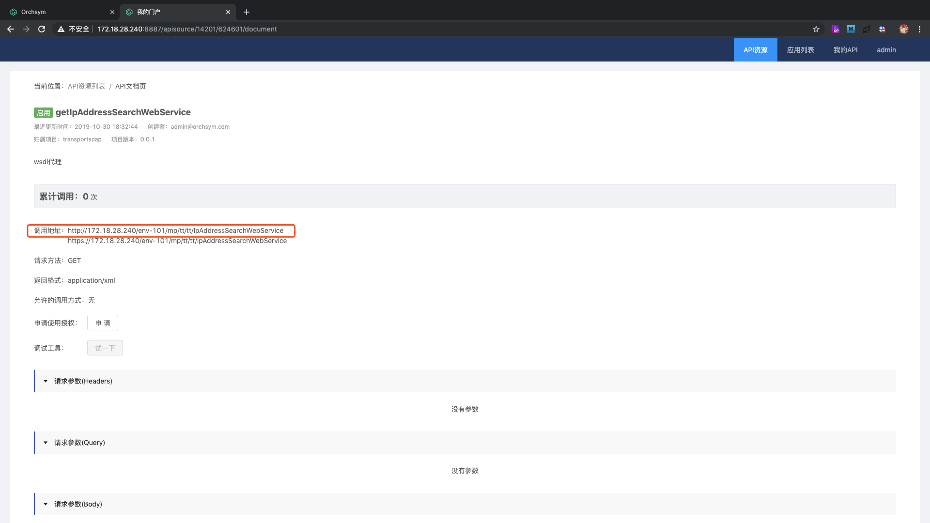Viewport: 930px width, 523px height.
Task: Open a new browser tab
Action: [247, 12]
